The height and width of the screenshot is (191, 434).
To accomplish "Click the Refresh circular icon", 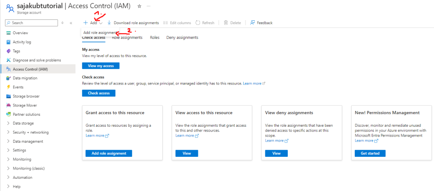I will (198, 23).
